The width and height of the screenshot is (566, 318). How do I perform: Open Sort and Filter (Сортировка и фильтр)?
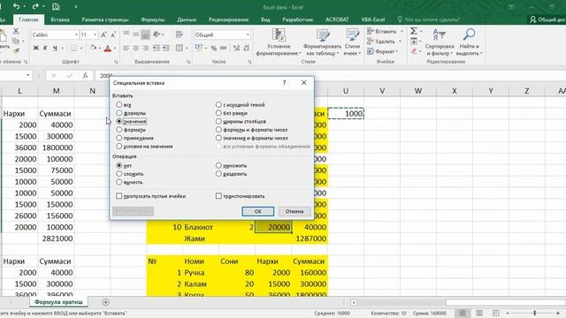point(440,42)
